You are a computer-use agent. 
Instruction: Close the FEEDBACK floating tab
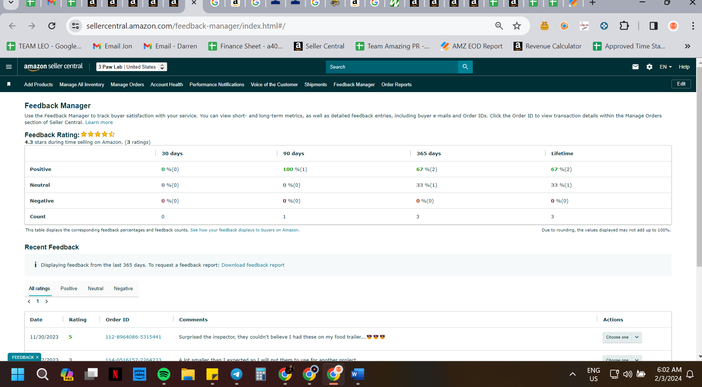tap(37, 357)
